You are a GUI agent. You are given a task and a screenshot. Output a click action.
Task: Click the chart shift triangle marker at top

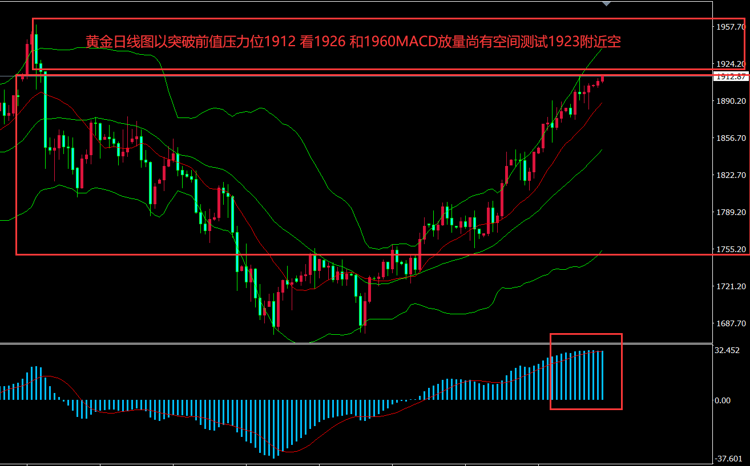[x=606, y=3]
